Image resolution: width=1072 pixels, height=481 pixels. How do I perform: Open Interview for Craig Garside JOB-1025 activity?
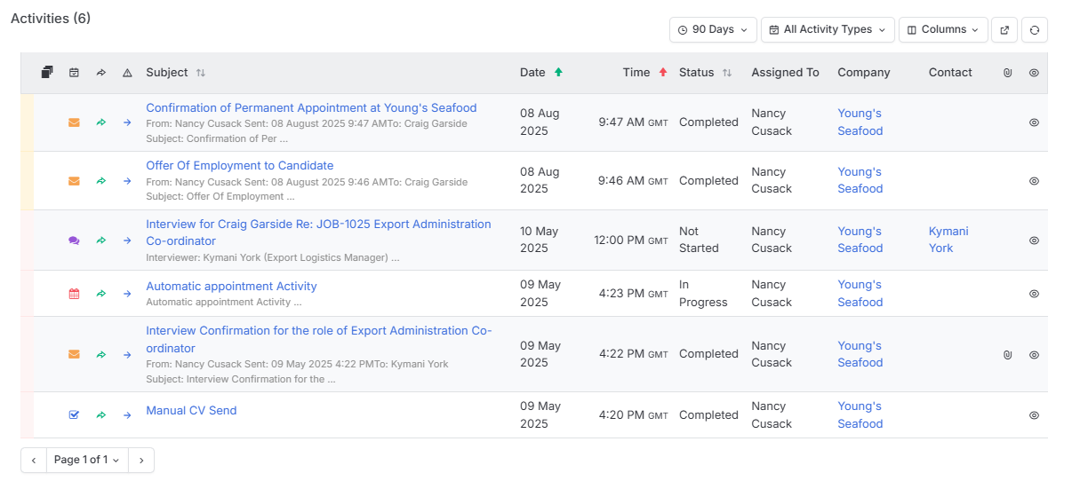coord(318,233)
